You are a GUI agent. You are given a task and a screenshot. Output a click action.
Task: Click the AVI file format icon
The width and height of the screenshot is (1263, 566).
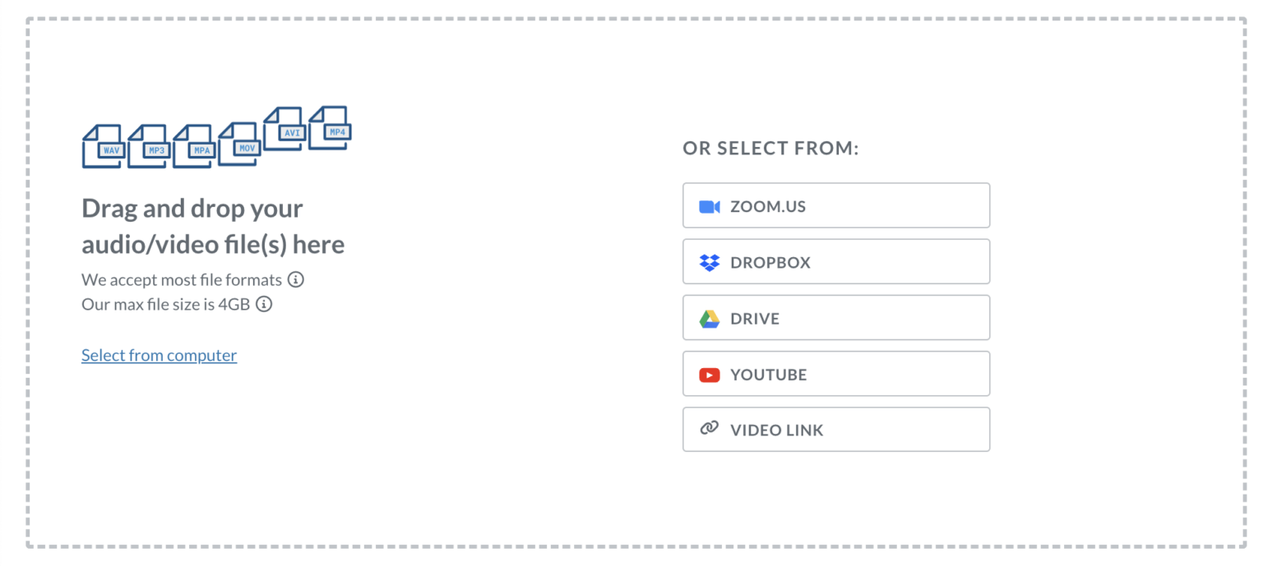(x=285, y=129)
